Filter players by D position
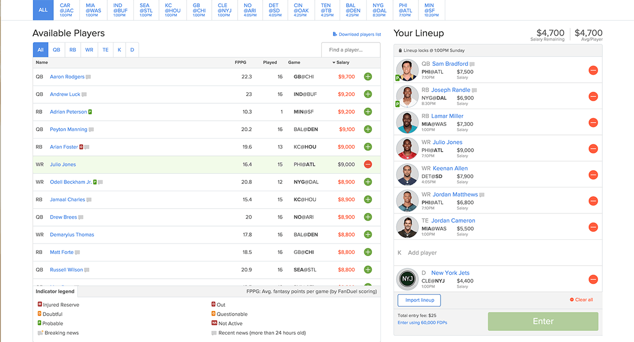This screenshot has height=342, width=634. point(132,50)
